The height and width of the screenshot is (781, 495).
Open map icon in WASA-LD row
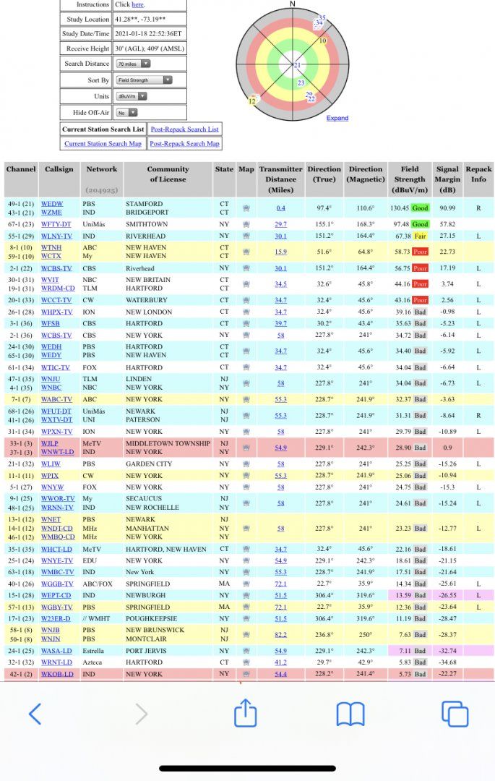click(x=246, y=651)
